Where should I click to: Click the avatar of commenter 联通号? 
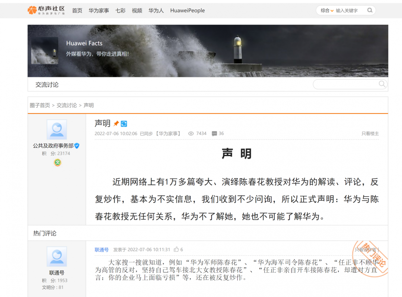click(x=57, y=256)
